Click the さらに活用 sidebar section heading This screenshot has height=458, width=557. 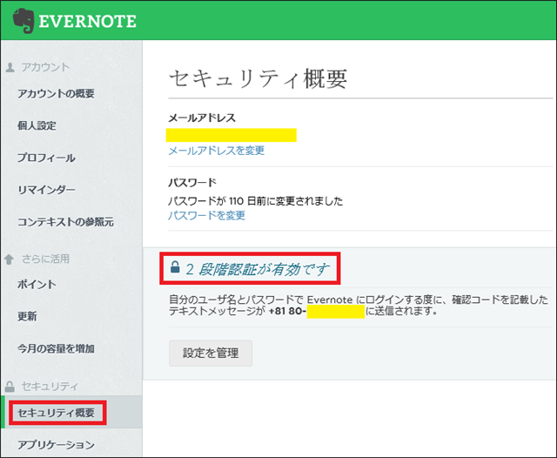tap(45, 259)
